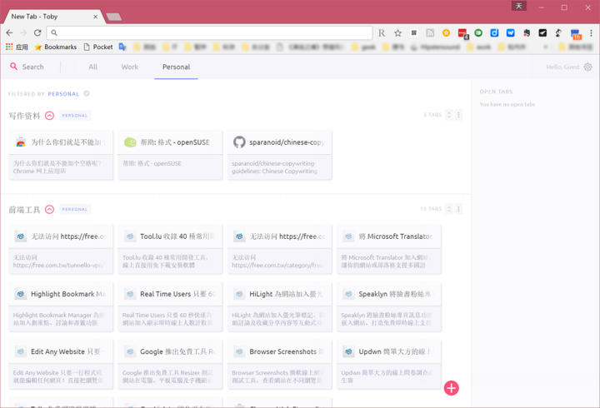Focus the browser address bar
600x408 pixels.
(x=209, y=32)
